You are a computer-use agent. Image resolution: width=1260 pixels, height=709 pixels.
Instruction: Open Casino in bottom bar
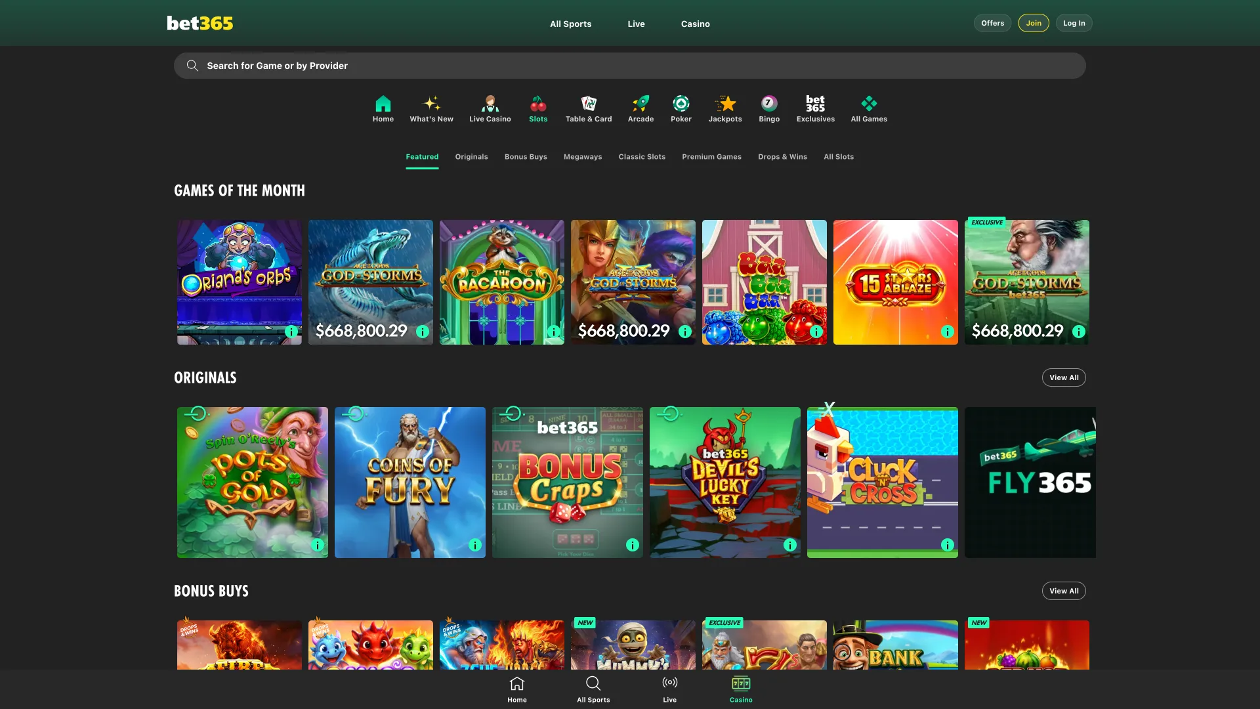point(741,689)
